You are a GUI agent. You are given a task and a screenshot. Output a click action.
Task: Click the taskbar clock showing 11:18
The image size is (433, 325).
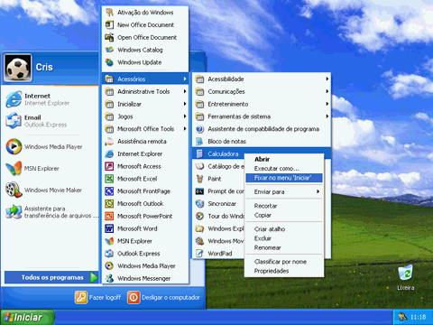419,317
